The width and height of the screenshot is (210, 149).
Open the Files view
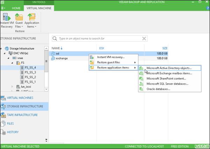click(24, 123)
